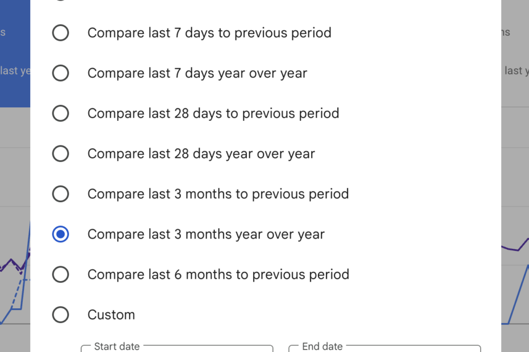
Task: Click the "Compare last 28 days to previous period" label
Action: [213, 114]
